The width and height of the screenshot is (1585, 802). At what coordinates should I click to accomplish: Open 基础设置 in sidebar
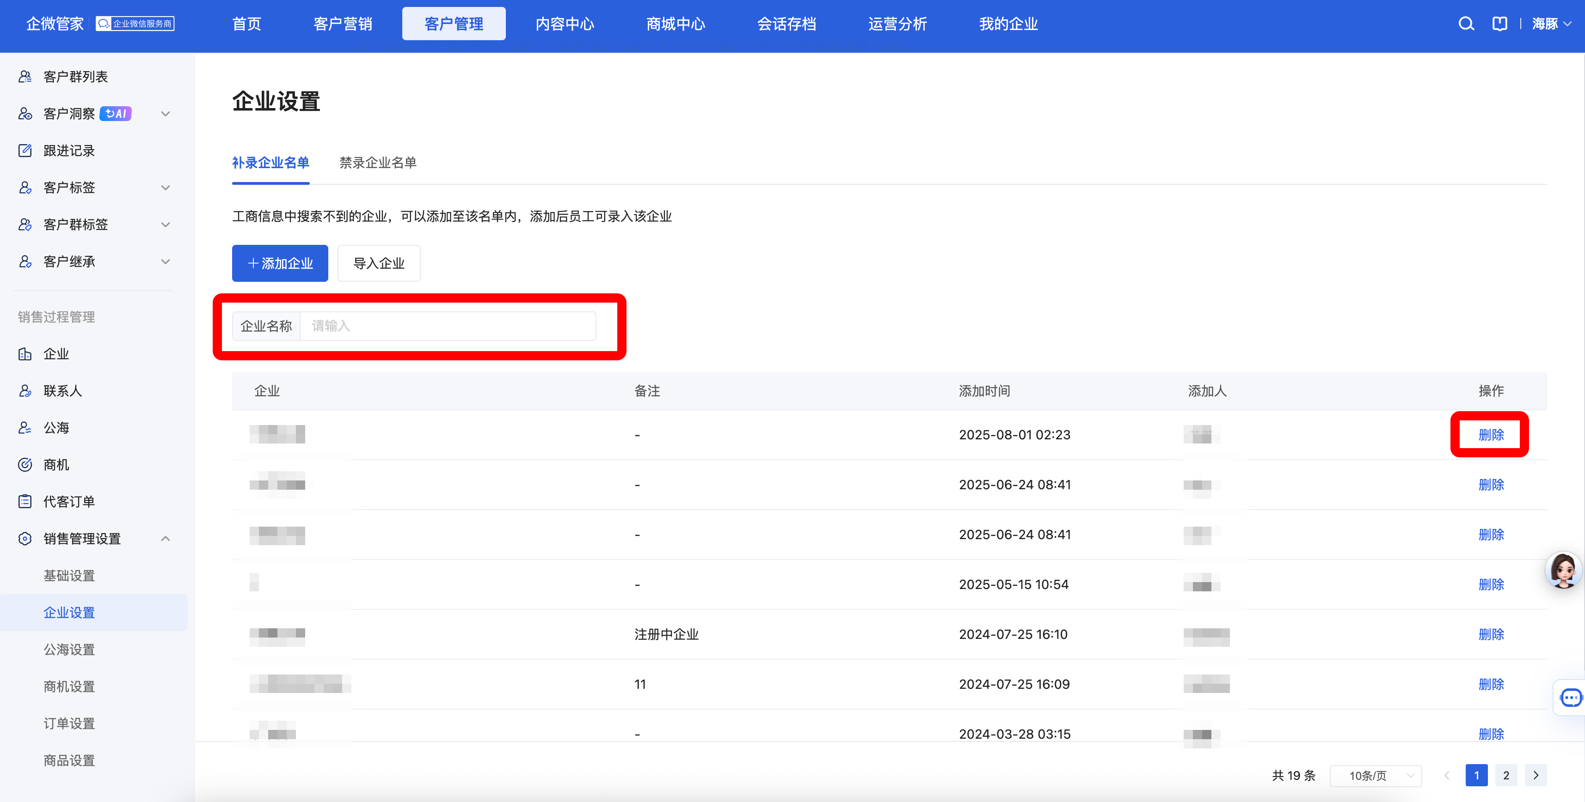[69, 576]
